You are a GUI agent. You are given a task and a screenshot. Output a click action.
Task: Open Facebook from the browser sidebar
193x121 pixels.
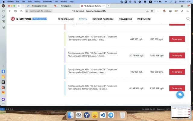pos(3,72)
